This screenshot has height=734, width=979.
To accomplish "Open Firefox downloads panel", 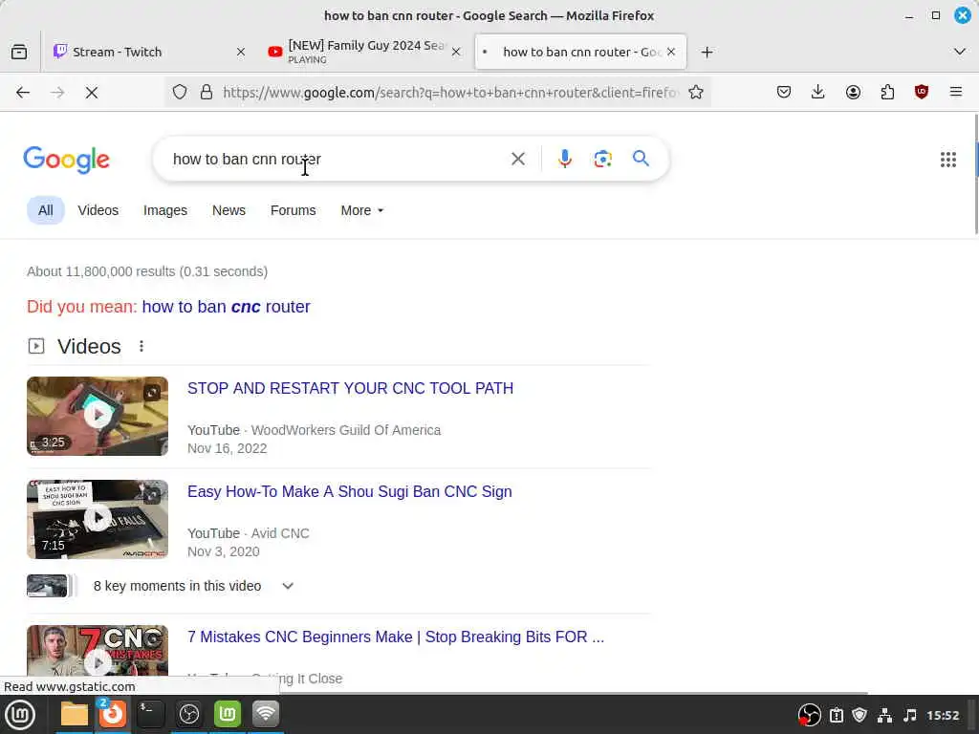I will [818, 93].
